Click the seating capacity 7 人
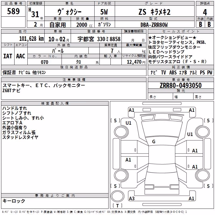This screenshot has width=215, height=215. point(116,51)
